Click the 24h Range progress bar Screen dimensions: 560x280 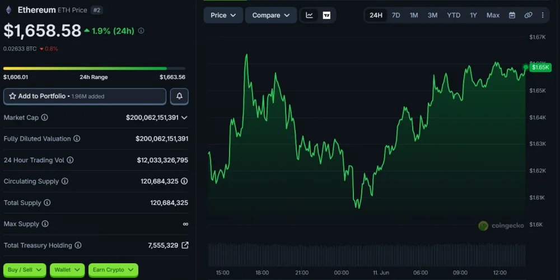click(x=94, y=68)
